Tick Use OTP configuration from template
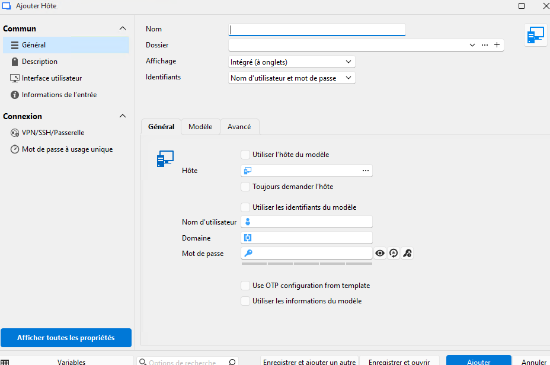Image resolution: width=550 pixels, height=365 pixels. coord(245,286)
